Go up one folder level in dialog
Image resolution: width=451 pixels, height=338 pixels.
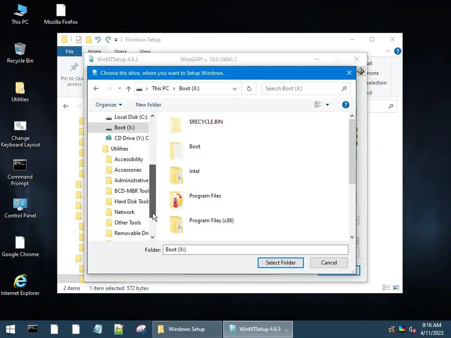click(129, 88)
